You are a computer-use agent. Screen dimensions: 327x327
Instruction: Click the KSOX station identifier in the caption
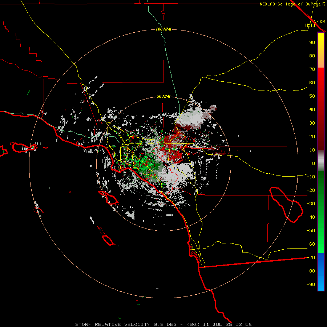[193, 324]
